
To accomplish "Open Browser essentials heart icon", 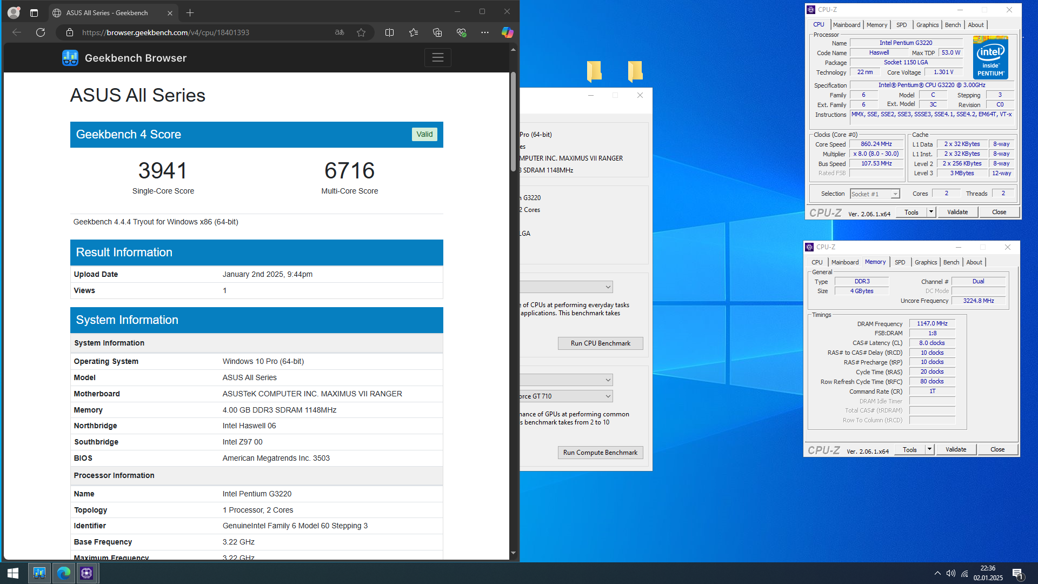I will (461, 32).
